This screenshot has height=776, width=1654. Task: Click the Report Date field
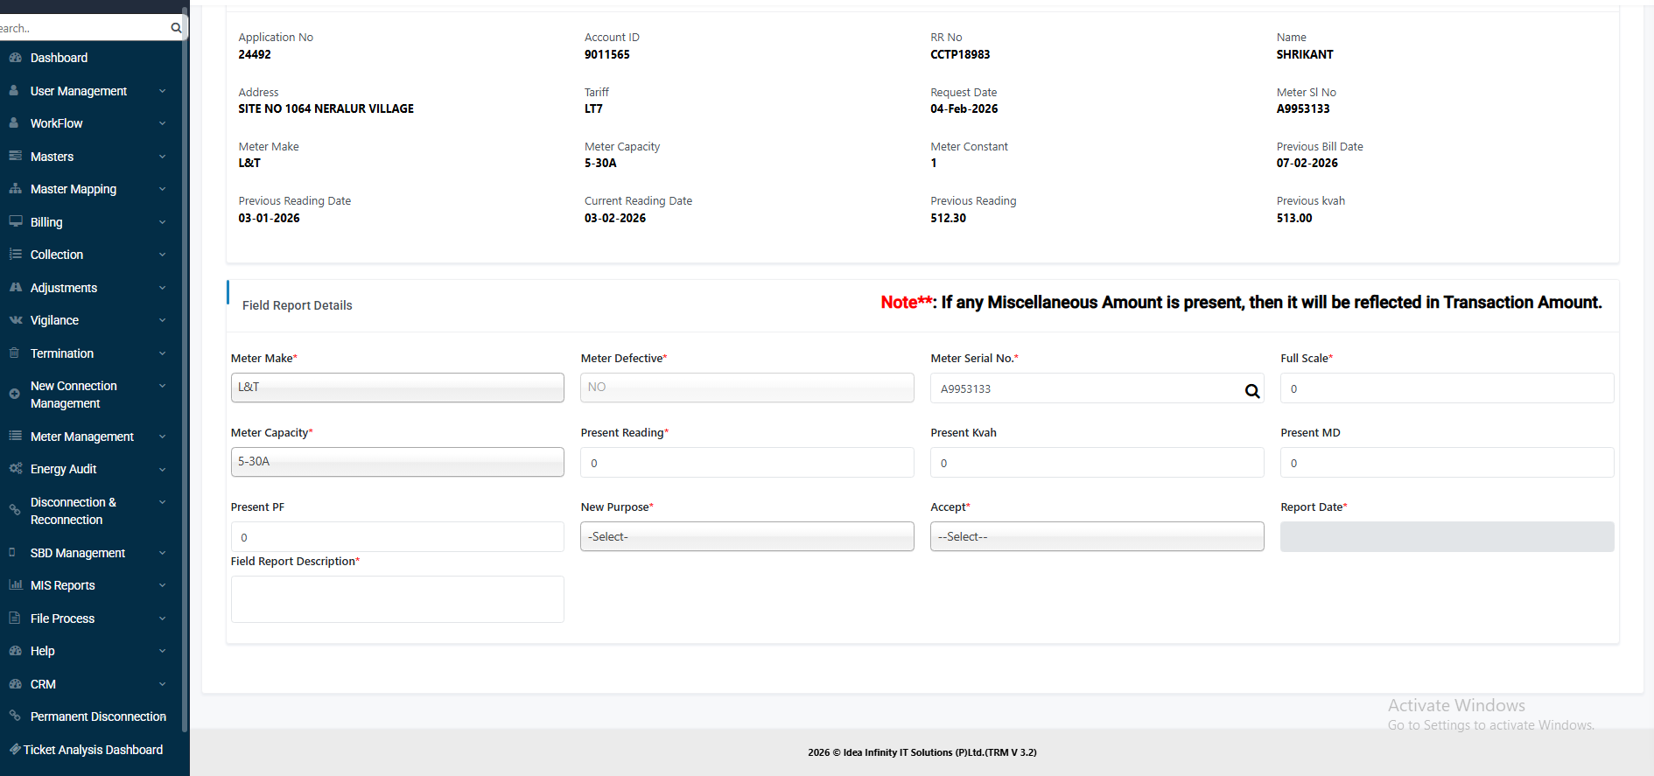coord(1447,536)
